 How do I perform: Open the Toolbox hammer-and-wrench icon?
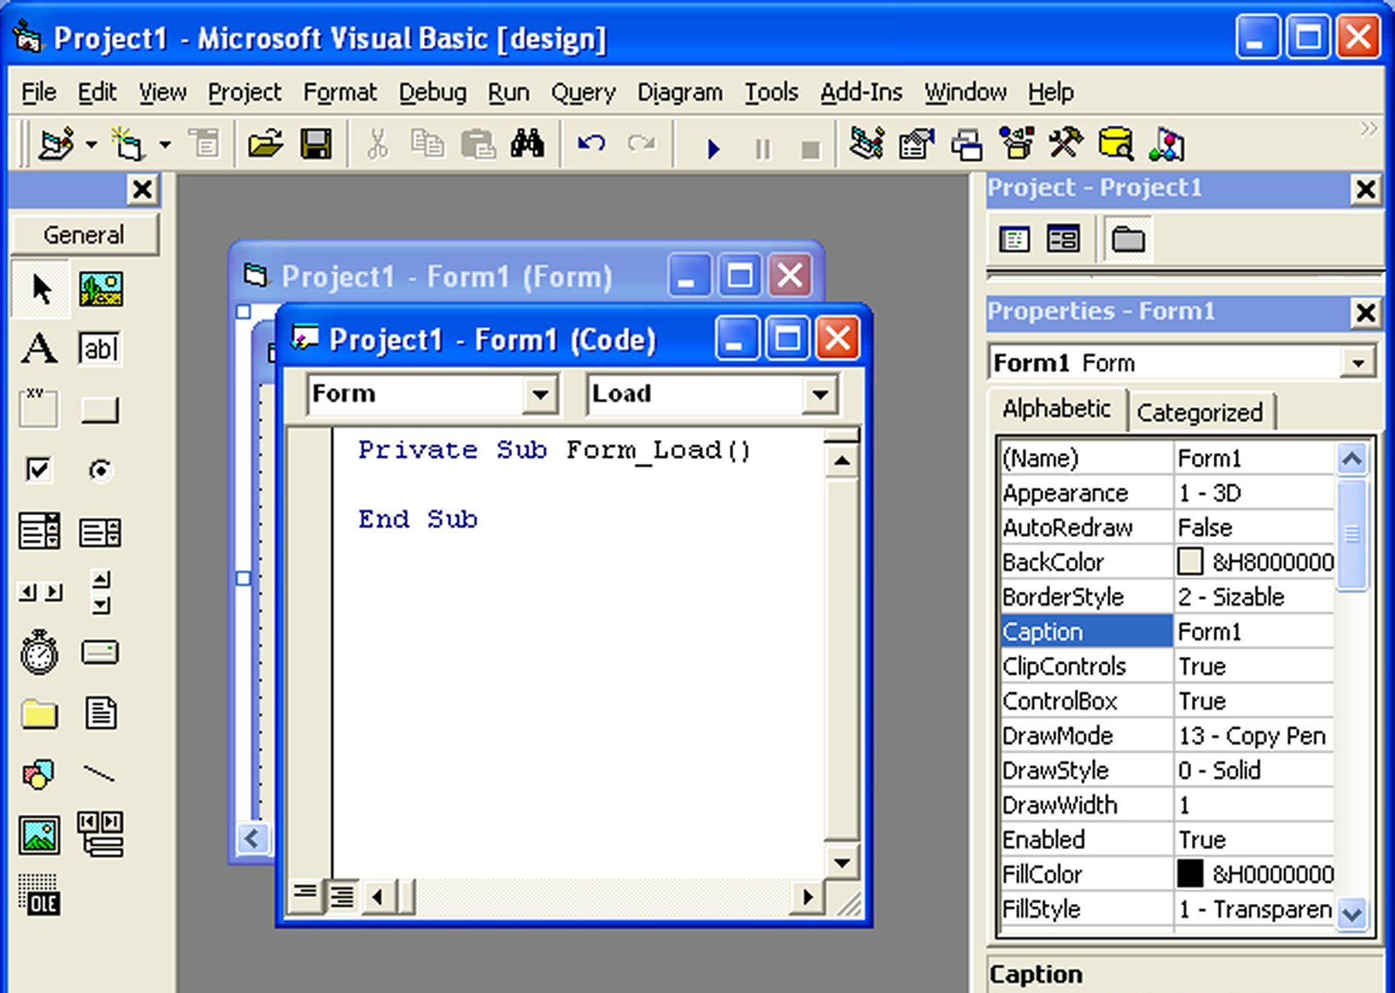point(1066,144)
